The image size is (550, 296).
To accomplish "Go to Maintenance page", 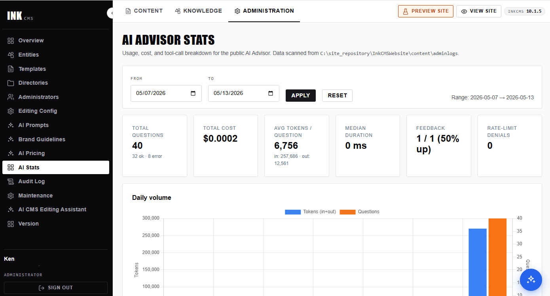I will point(56,195).
